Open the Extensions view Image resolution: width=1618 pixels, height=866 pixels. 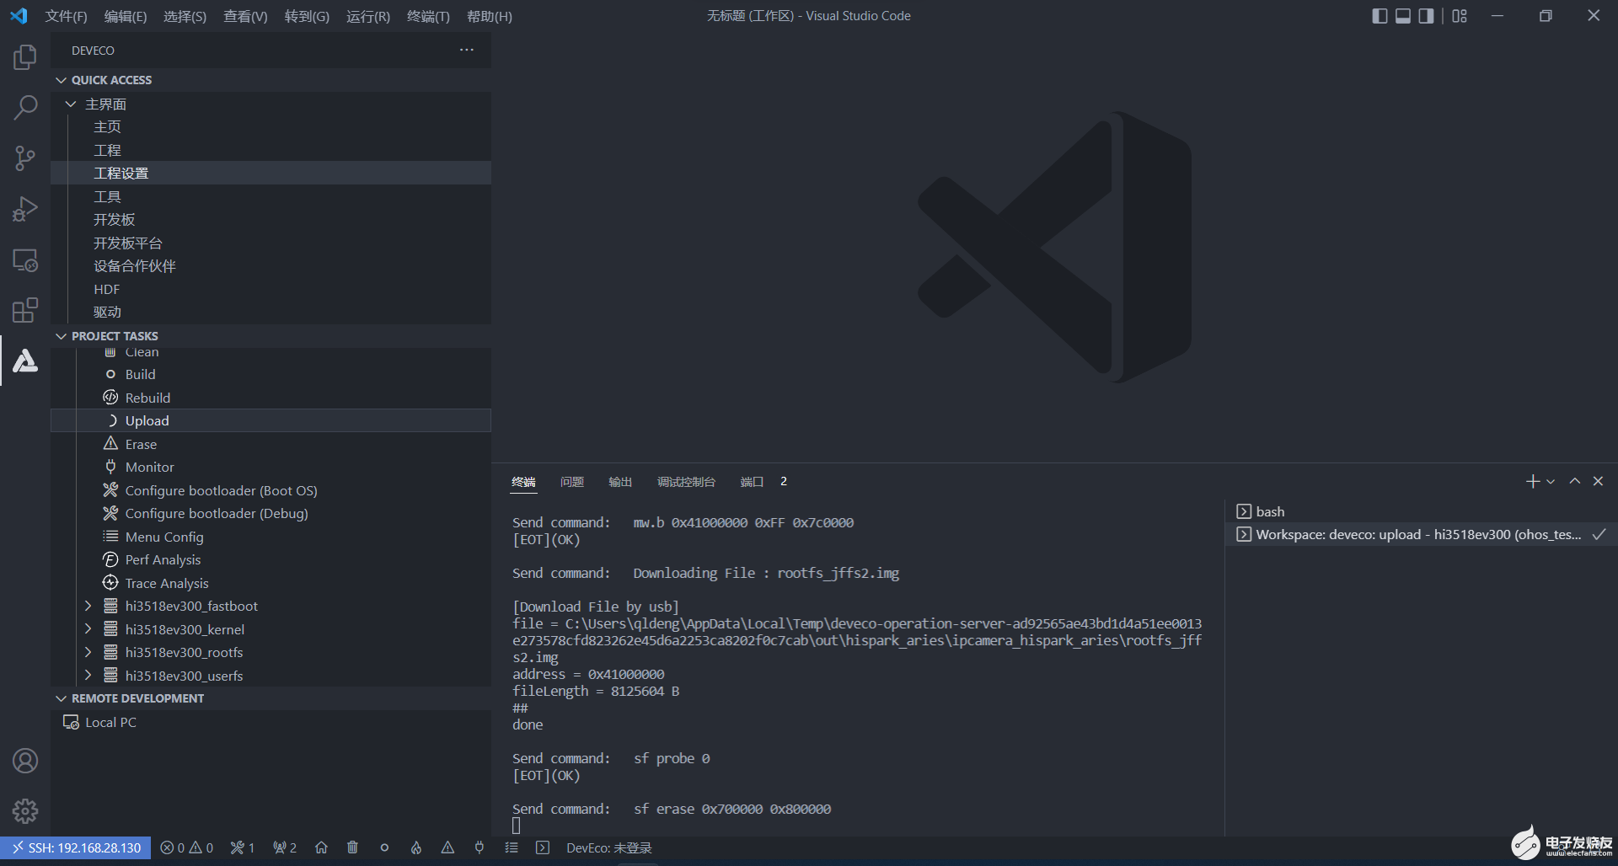pyautogui.click(x=25, y=310)
